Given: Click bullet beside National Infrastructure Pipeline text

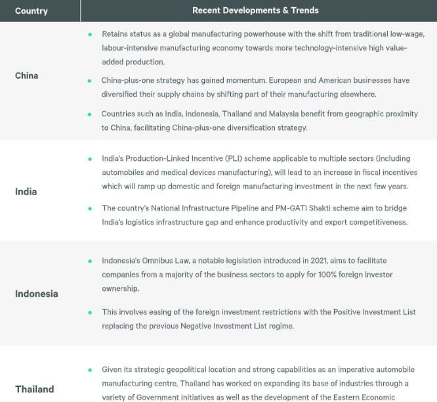Looking at the screenshot, I should coord(90,209).
